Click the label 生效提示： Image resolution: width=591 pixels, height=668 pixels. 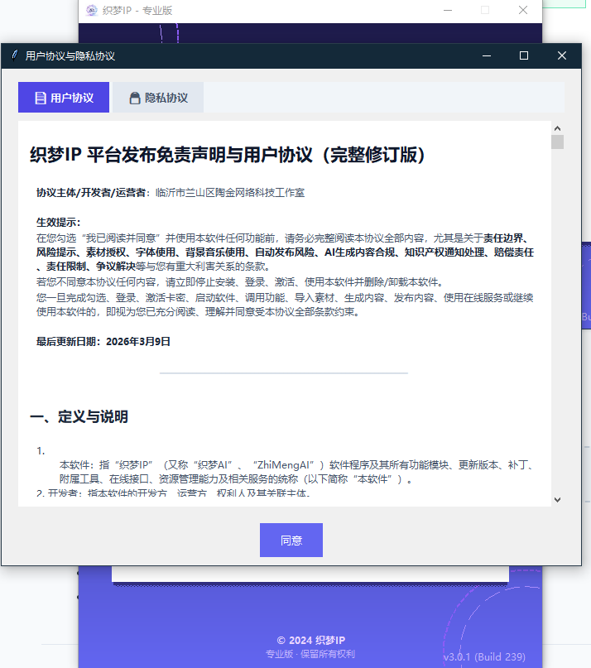(x=59, y=223)
